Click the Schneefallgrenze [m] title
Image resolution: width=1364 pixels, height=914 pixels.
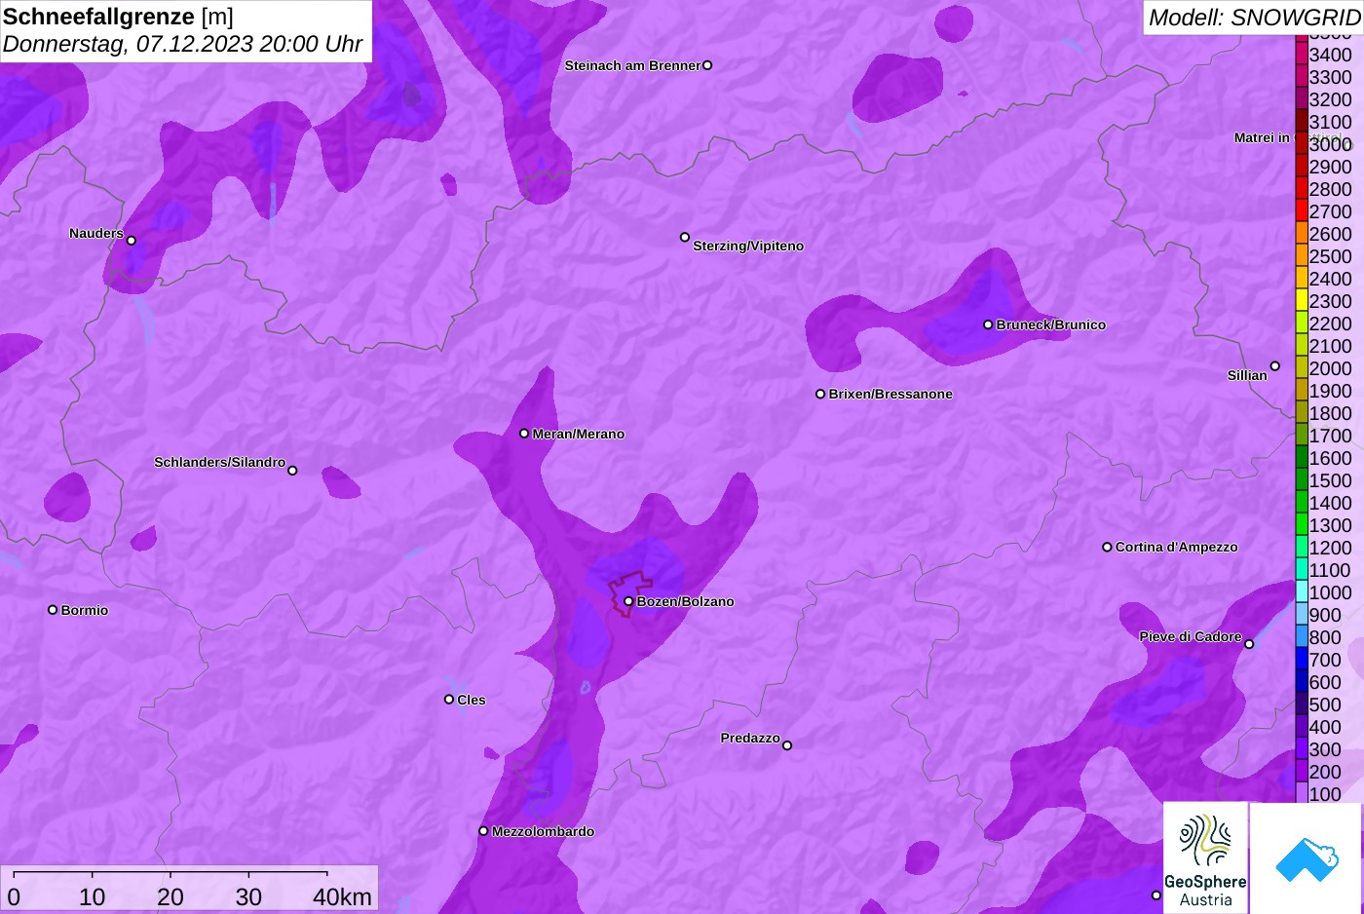click(x=118, y=17)
